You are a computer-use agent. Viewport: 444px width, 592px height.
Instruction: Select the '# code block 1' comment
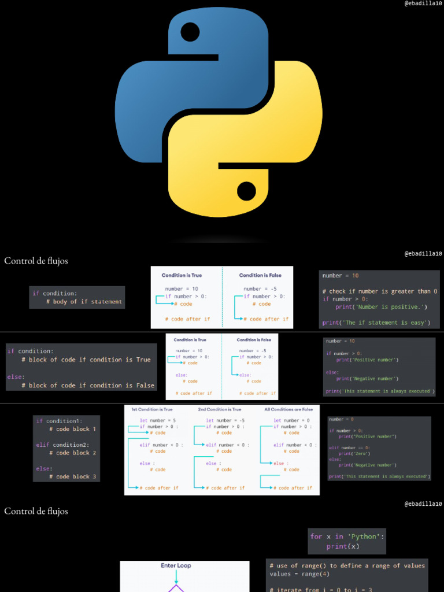tap(72, 430)
